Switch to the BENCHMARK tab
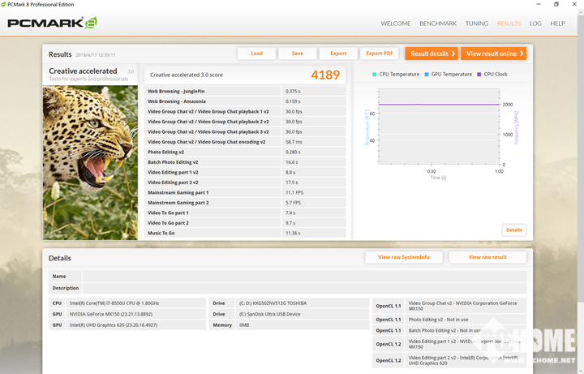Screen dimensions: 584x374 (x=439, y=24)
